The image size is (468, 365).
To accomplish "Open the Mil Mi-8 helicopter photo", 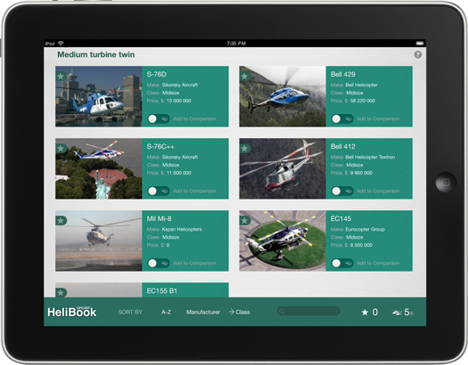I will pyautogui.click(x=98, y=240).
